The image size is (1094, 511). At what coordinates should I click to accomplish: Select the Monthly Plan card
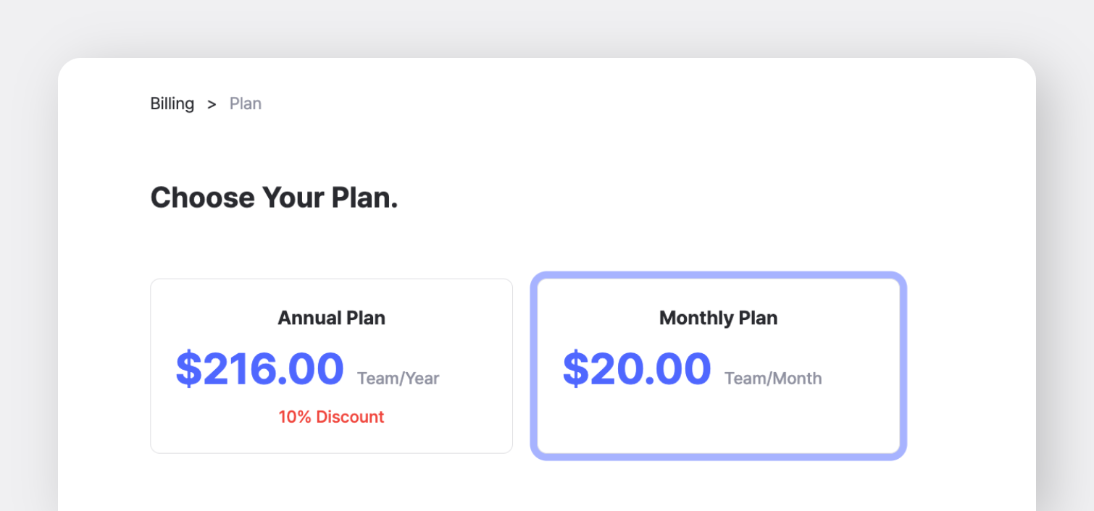[x=718, y=427]
